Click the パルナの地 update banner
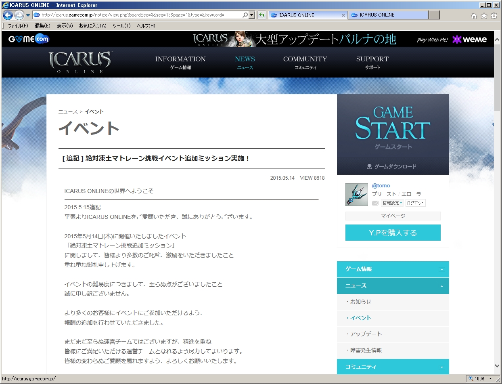502x384 pixels. pyautogui.click(x=295, y=39)
